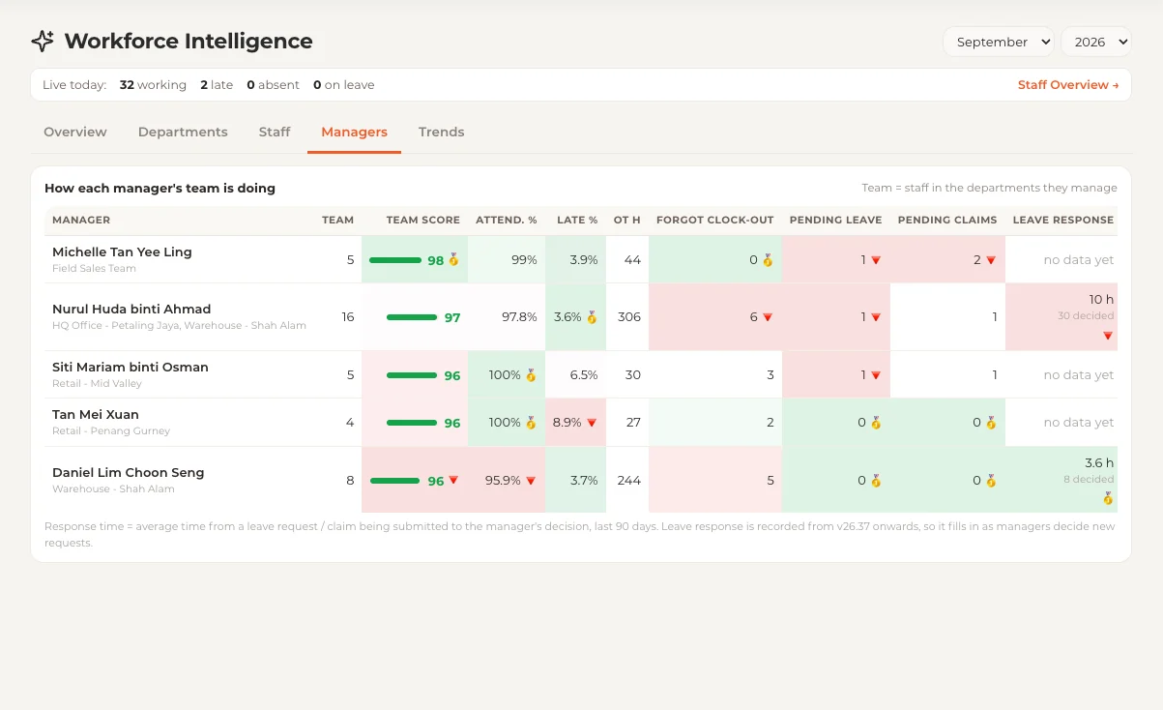The width and height of the screenshot is (1163, 710).
Task: Follow the Staff Overview link
Action: 1068,85
